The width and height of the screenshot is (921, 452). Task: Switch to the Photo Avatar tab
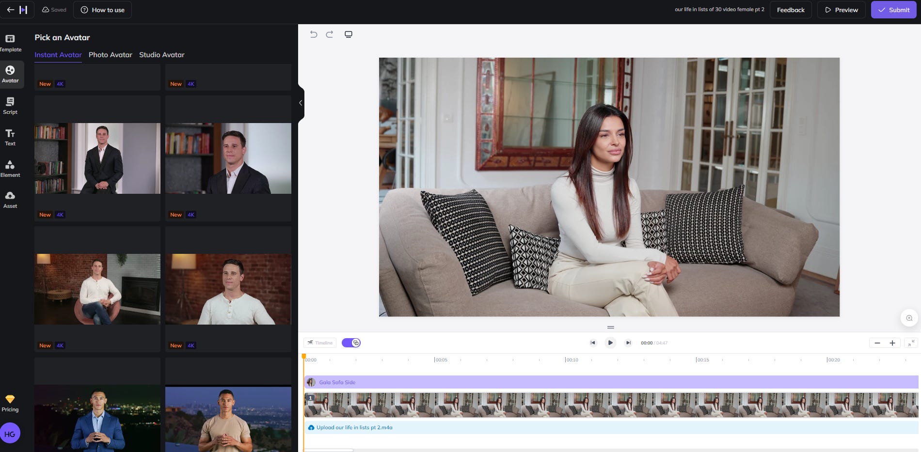point(111,55)
